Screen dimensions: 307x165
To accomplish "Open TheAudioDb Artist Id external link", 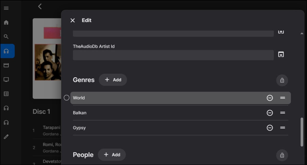I will click(281, 54).
